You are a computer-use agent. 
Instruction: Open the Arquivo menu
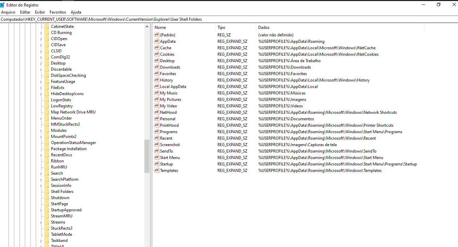coord(8,12)
